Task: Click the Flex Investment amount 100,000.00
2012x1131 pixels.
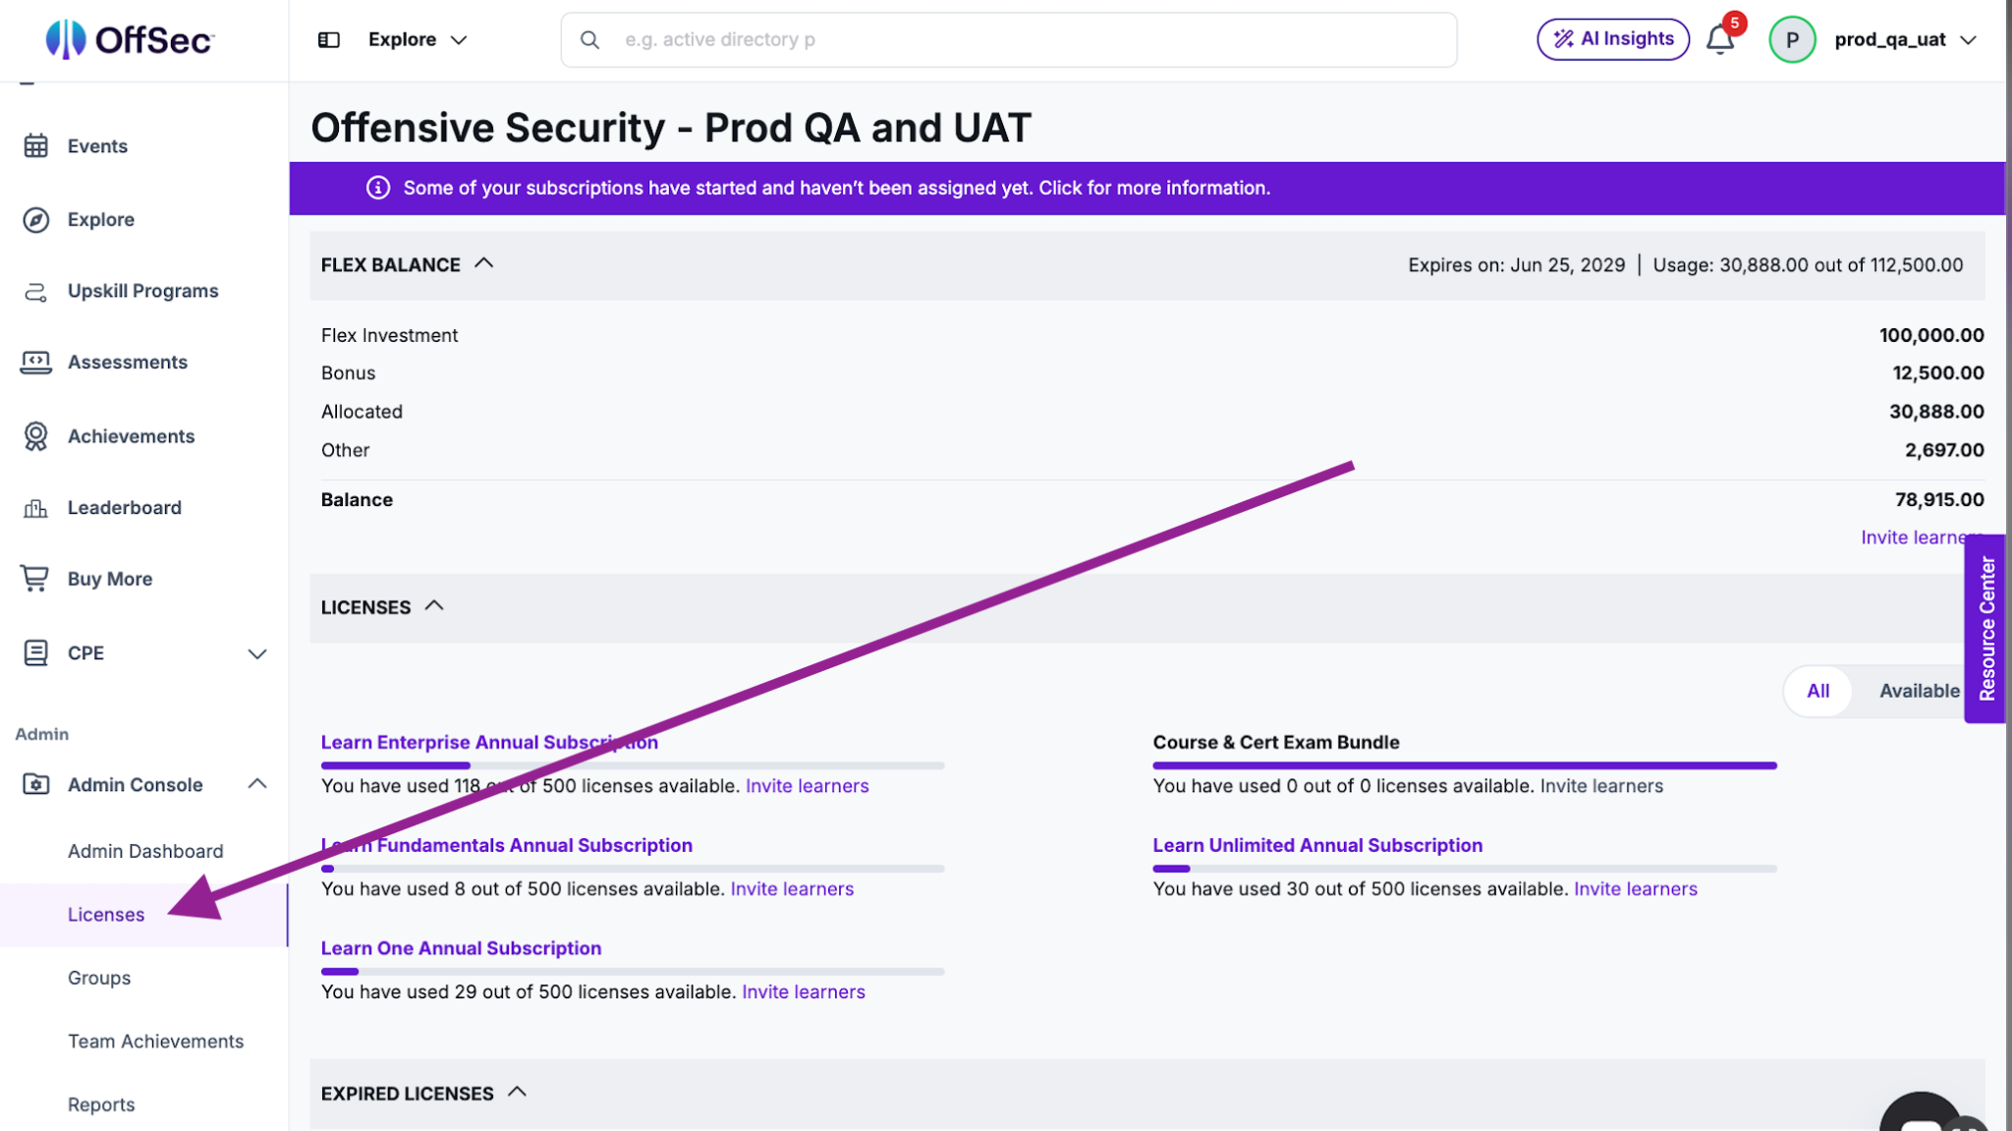Action: 1931,335
